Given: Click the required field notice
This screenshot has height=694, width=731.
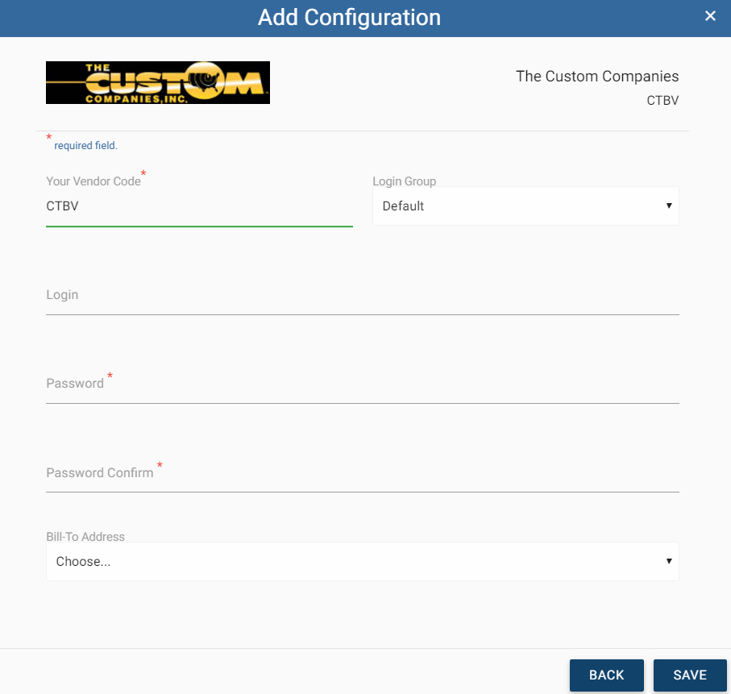Looking at the screenshot, I should click(x=83, y=145).
